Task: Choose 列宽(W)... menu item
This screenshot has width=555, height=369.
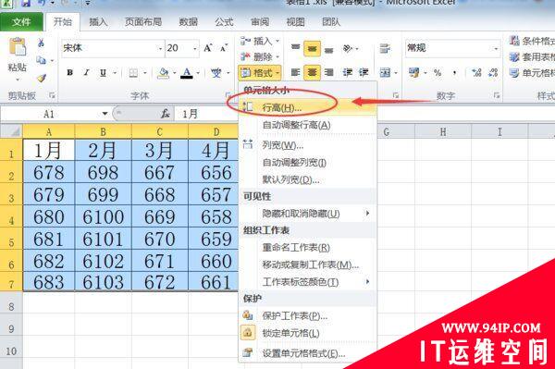Action: pos(307,145)
